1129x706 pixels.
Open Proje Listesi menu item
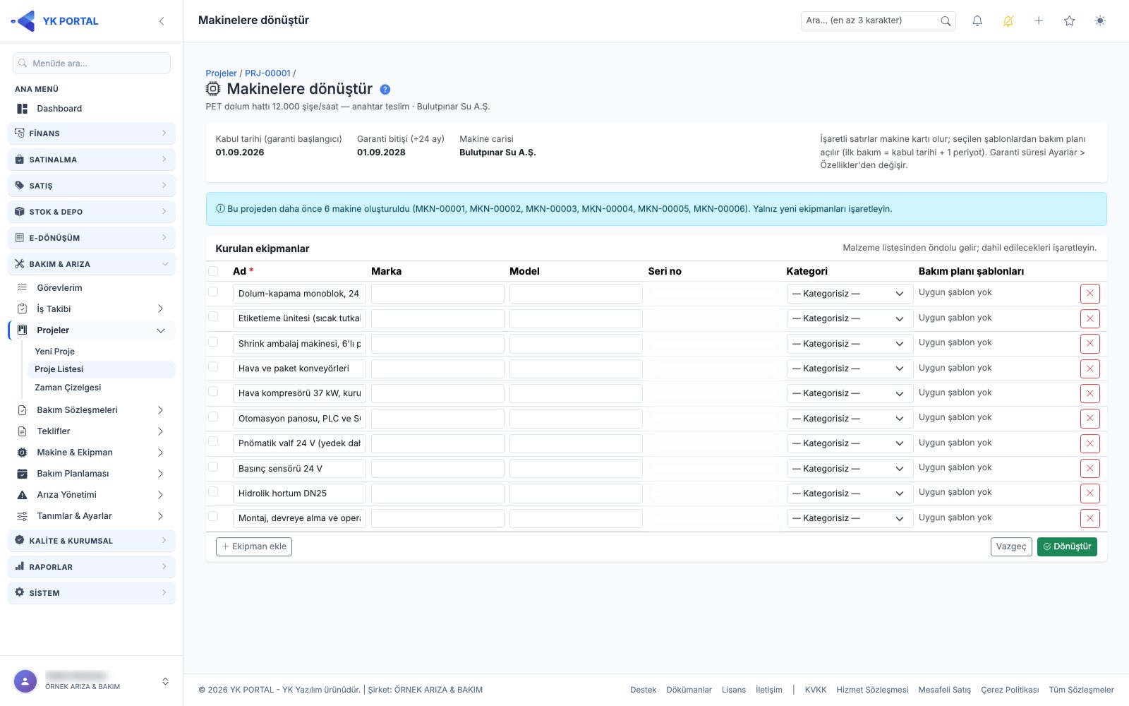click(x=101, y=369)
